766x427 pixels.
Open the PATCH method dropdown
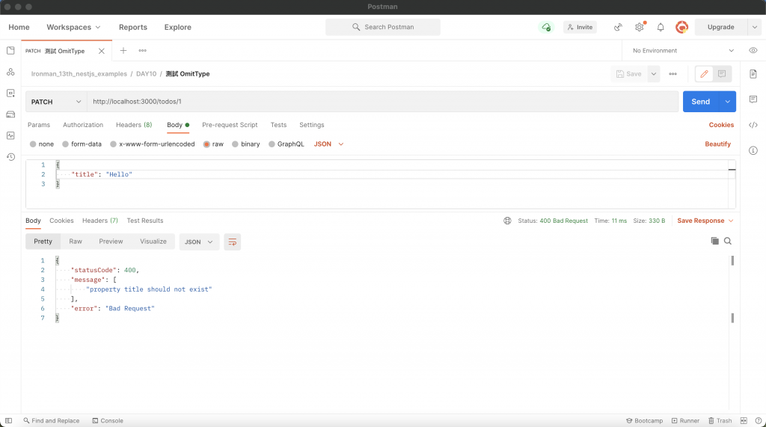pyautogui.click(x=56, y=102)
